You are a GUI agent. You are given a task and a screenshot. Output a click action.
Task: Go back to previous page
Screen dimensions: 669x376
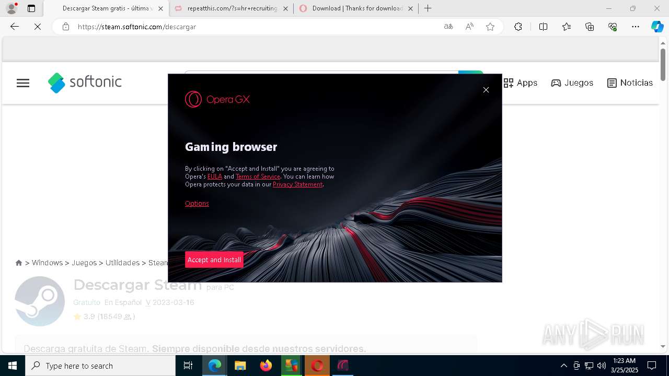click(15, 27)
